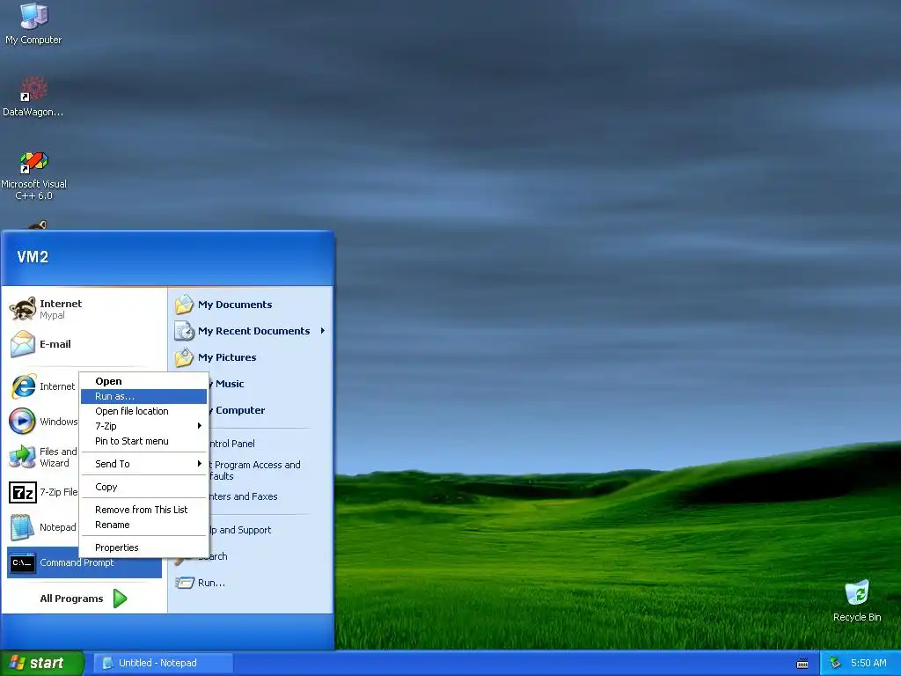Choose Open file location in context menu
The width and height of the screenshot is (901, 676).
(143, 411)
